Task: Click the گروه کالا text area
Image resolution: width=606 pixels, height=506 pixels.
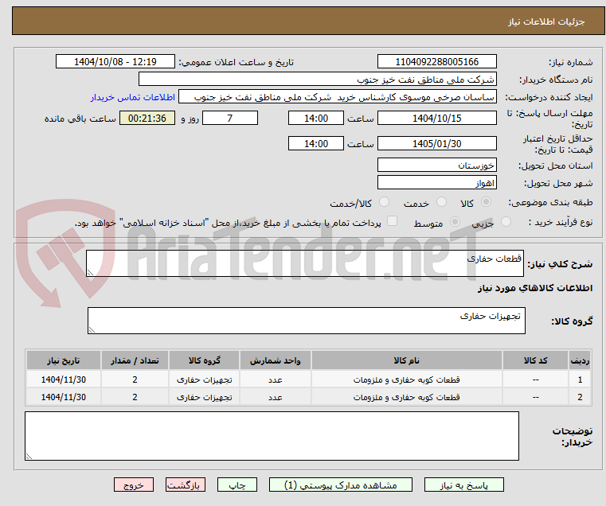Action: [307, 321]
